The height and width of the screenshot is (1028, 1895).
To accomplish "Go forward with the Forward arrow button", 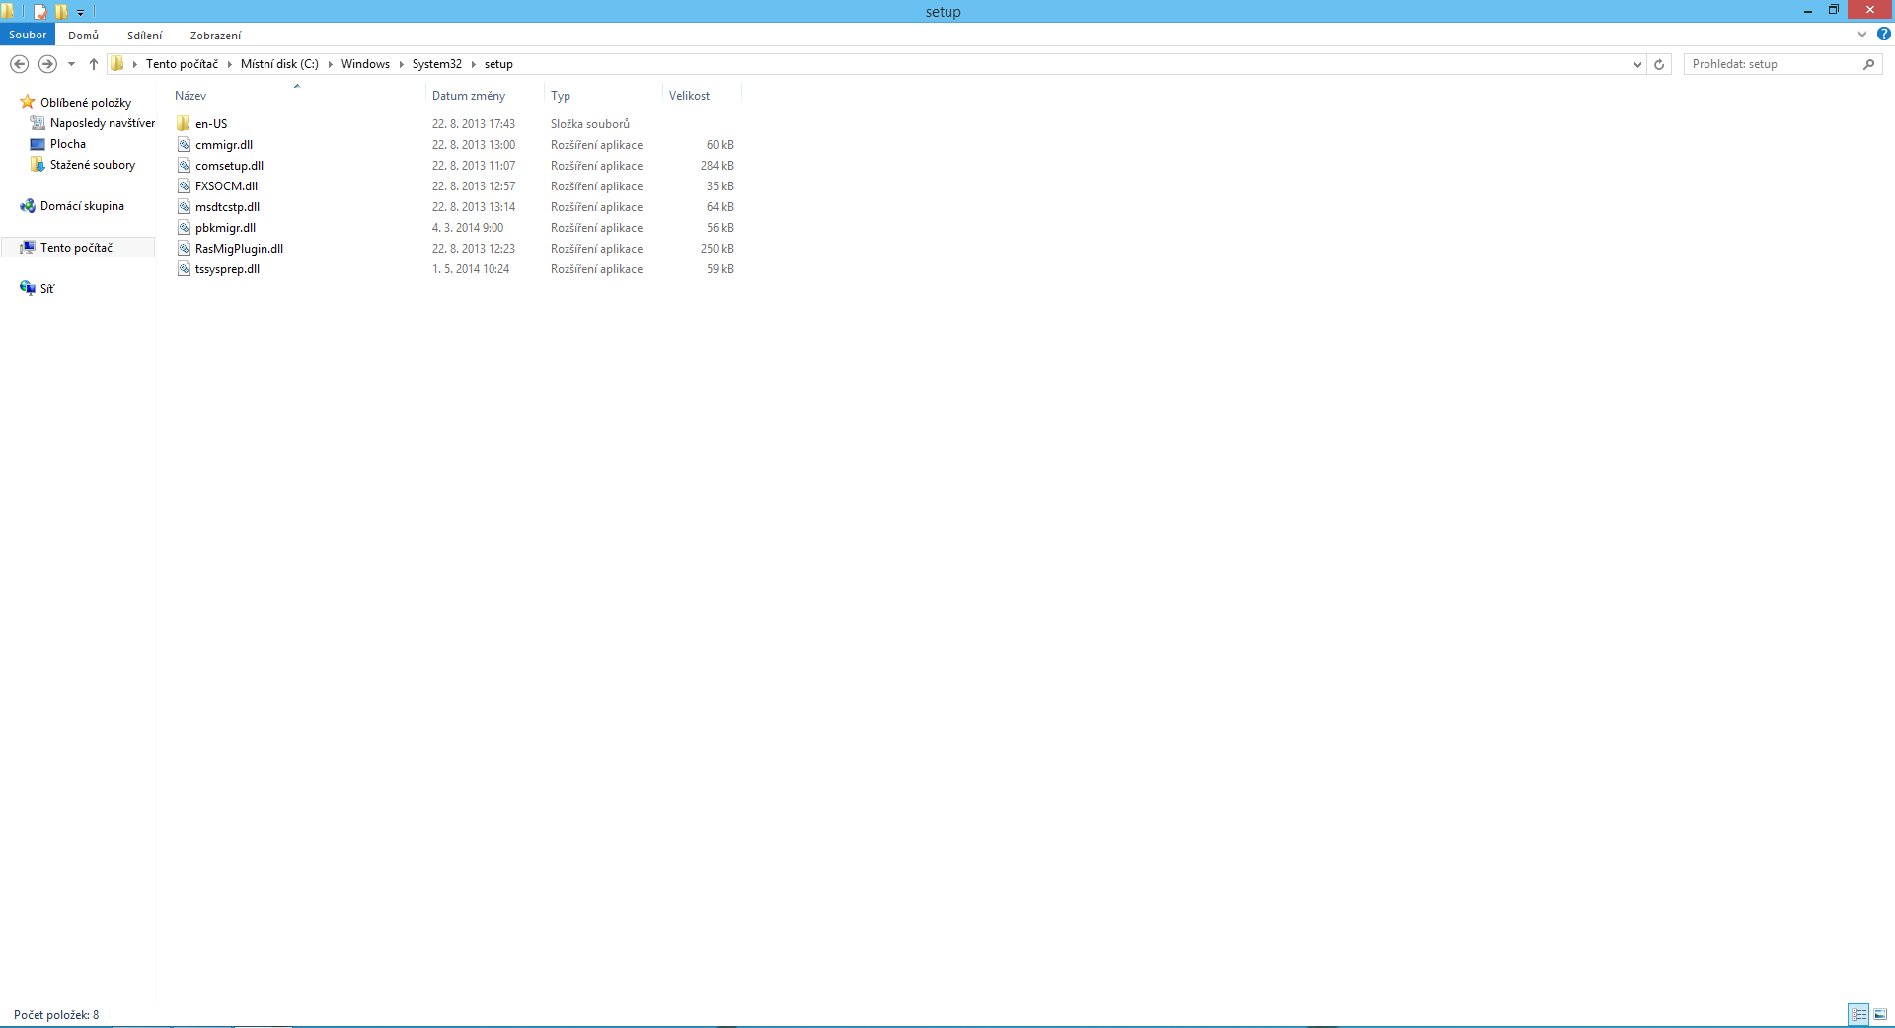I will tap(47, 64).
